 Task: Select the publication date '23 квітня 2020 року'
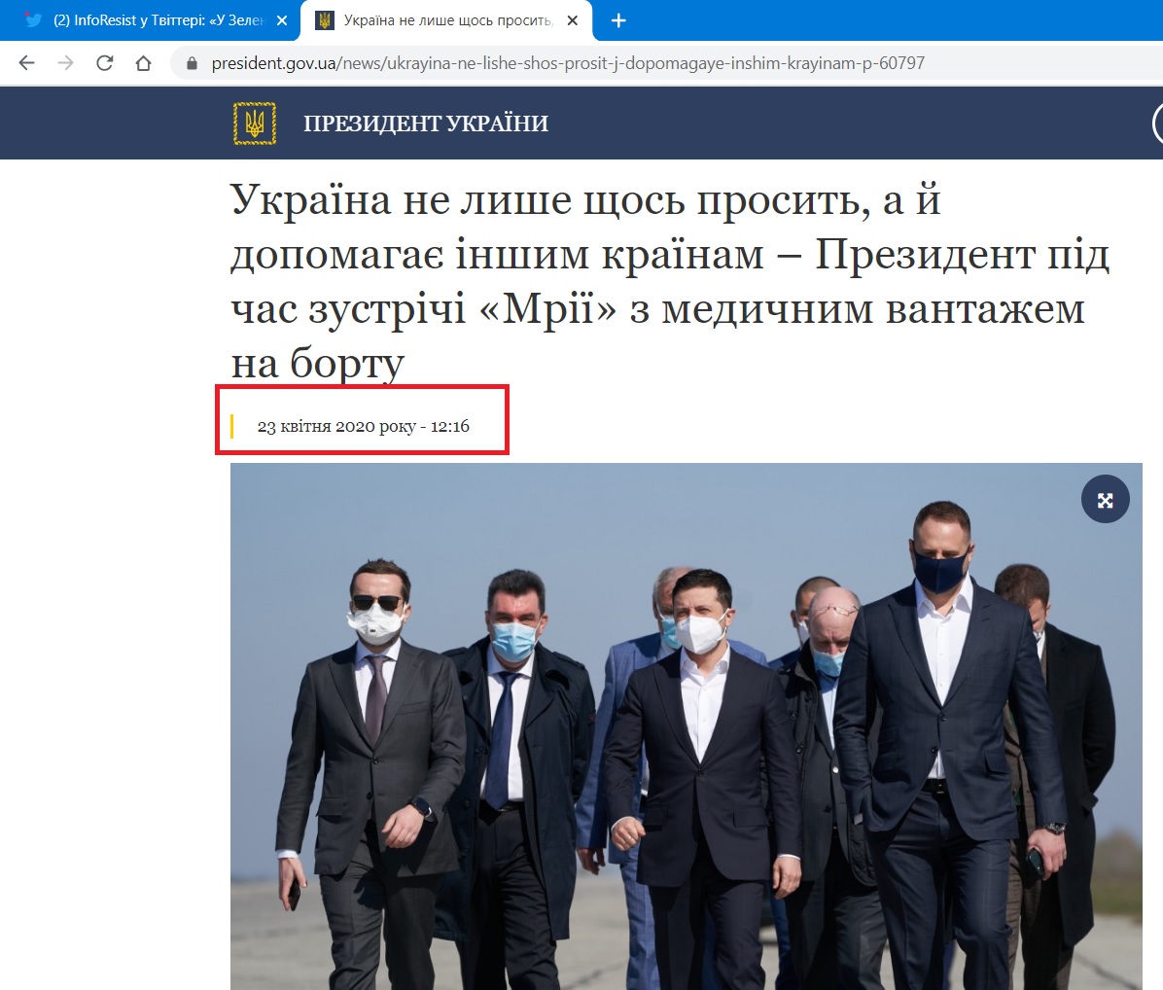[x=362, y=425]
